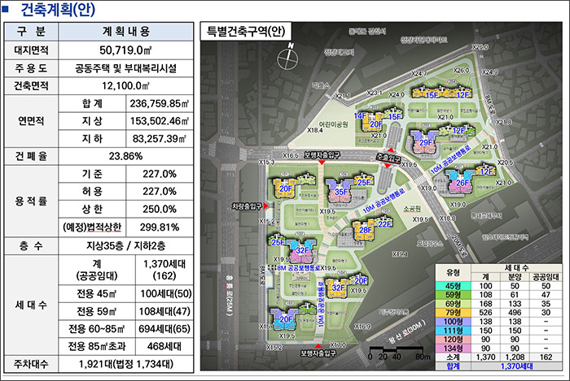Select 공동주택 및 부대복리시설 cell
Viewport: 570px width, 381px height.
click(125, 68)
